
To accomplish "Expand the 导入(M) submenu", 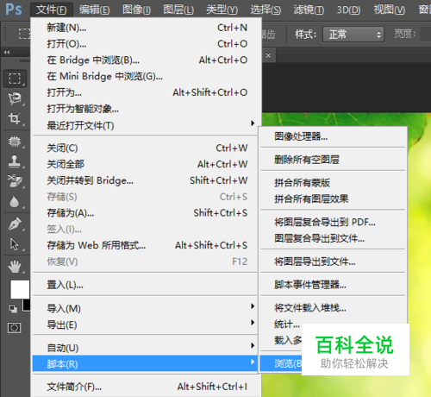I will pyautogui.click(x=147, y=308).
